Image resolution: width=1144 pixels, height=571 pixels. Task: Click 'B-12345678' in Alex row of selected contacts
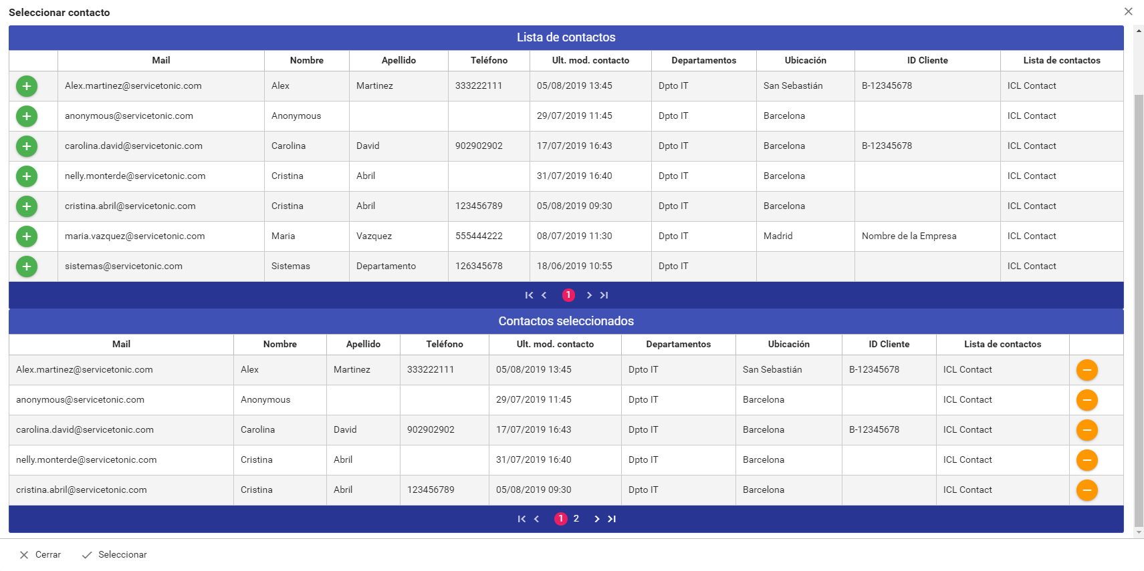coord(889,370)
